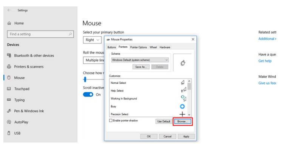Viewport: 292px width, 144px height.
Task: Close the Mouse Properties dialog
Action: 193,39
